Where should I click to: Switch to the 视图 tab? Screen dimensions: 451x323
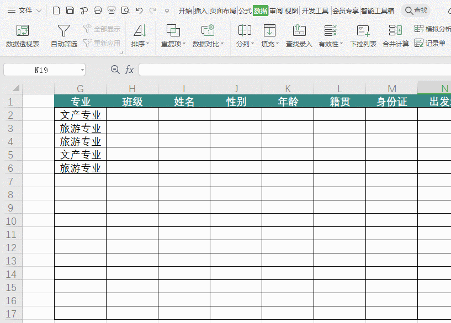pyautogui.click(x=291, y=10)
